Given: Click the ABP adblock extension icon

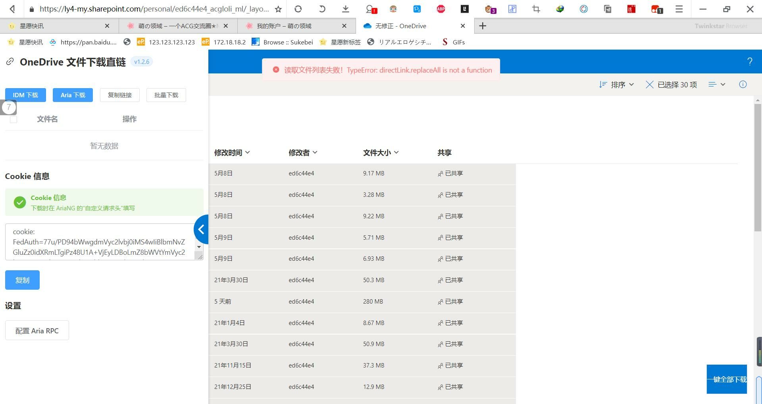Looking at the screenshot, I should coord(441,9).
